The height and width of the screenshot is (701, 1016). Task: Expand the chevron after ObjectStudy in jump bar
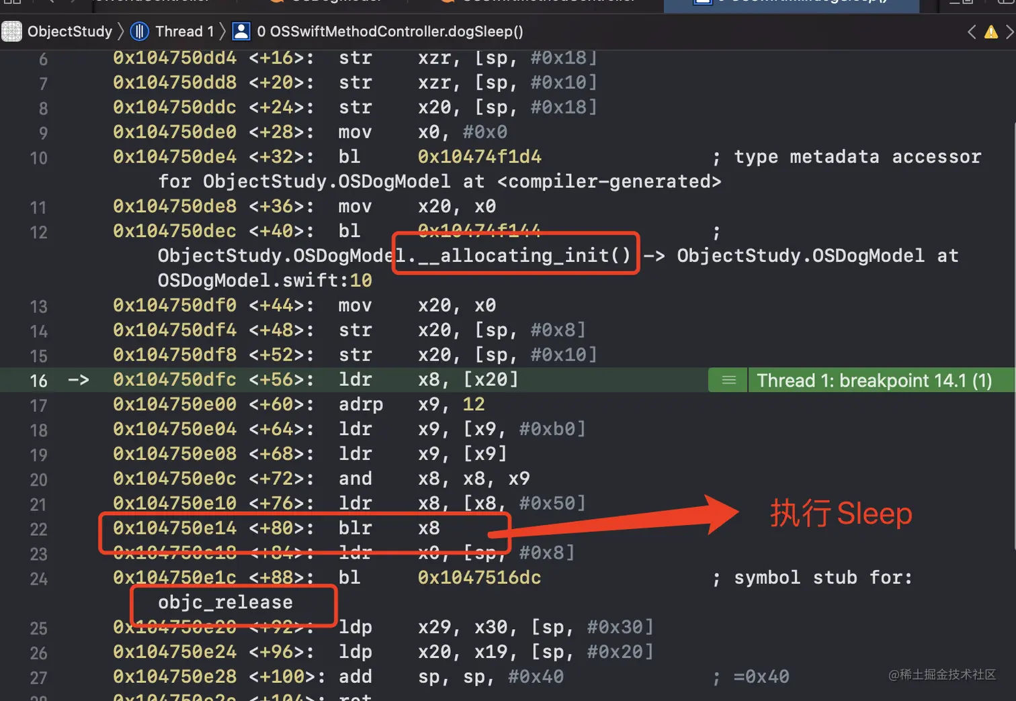pos(121,31)
